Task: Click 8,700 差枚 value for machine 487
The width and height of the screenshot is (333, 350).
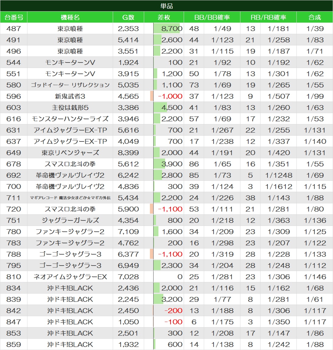Action: click(172, 29)
